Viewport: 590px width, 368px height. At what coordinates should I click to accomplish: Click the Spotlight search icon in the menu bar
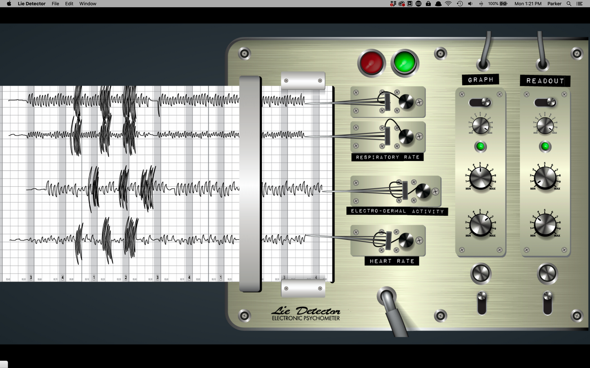pyautogui.click(x=568, y=4)
